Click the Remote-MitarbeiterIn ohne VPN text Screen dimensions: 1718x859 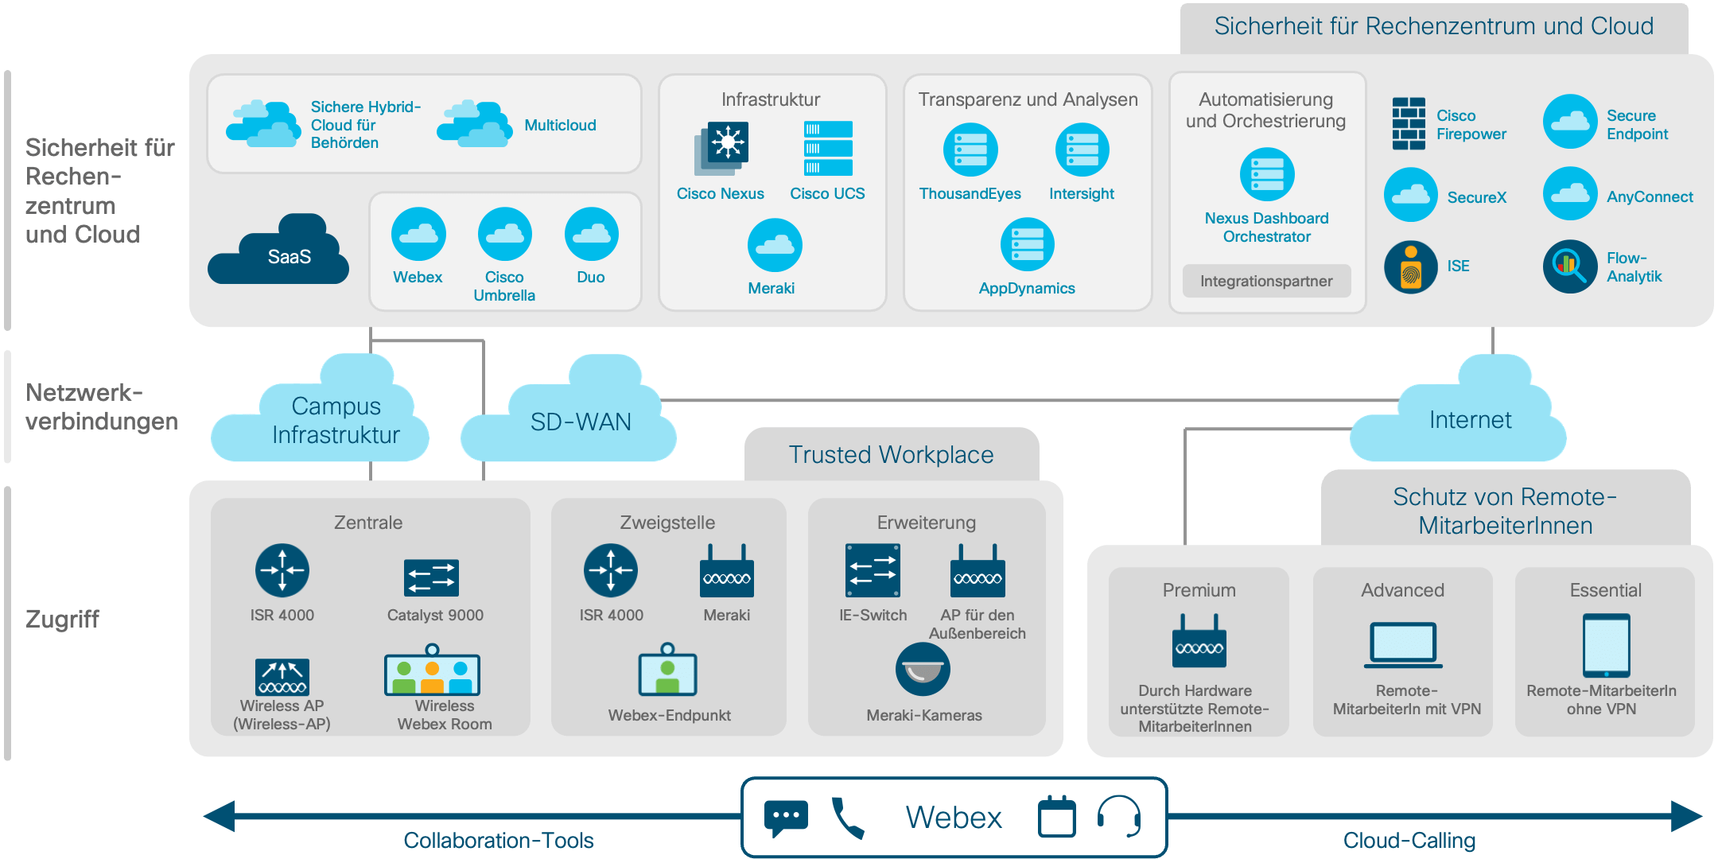click(x=1602, y=700)
